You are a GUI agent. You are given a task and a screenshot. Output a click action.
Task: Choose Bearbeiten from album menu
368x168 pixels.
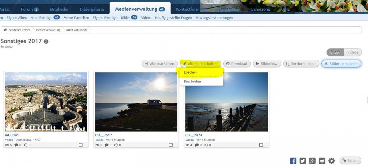(x=202, y=81)
